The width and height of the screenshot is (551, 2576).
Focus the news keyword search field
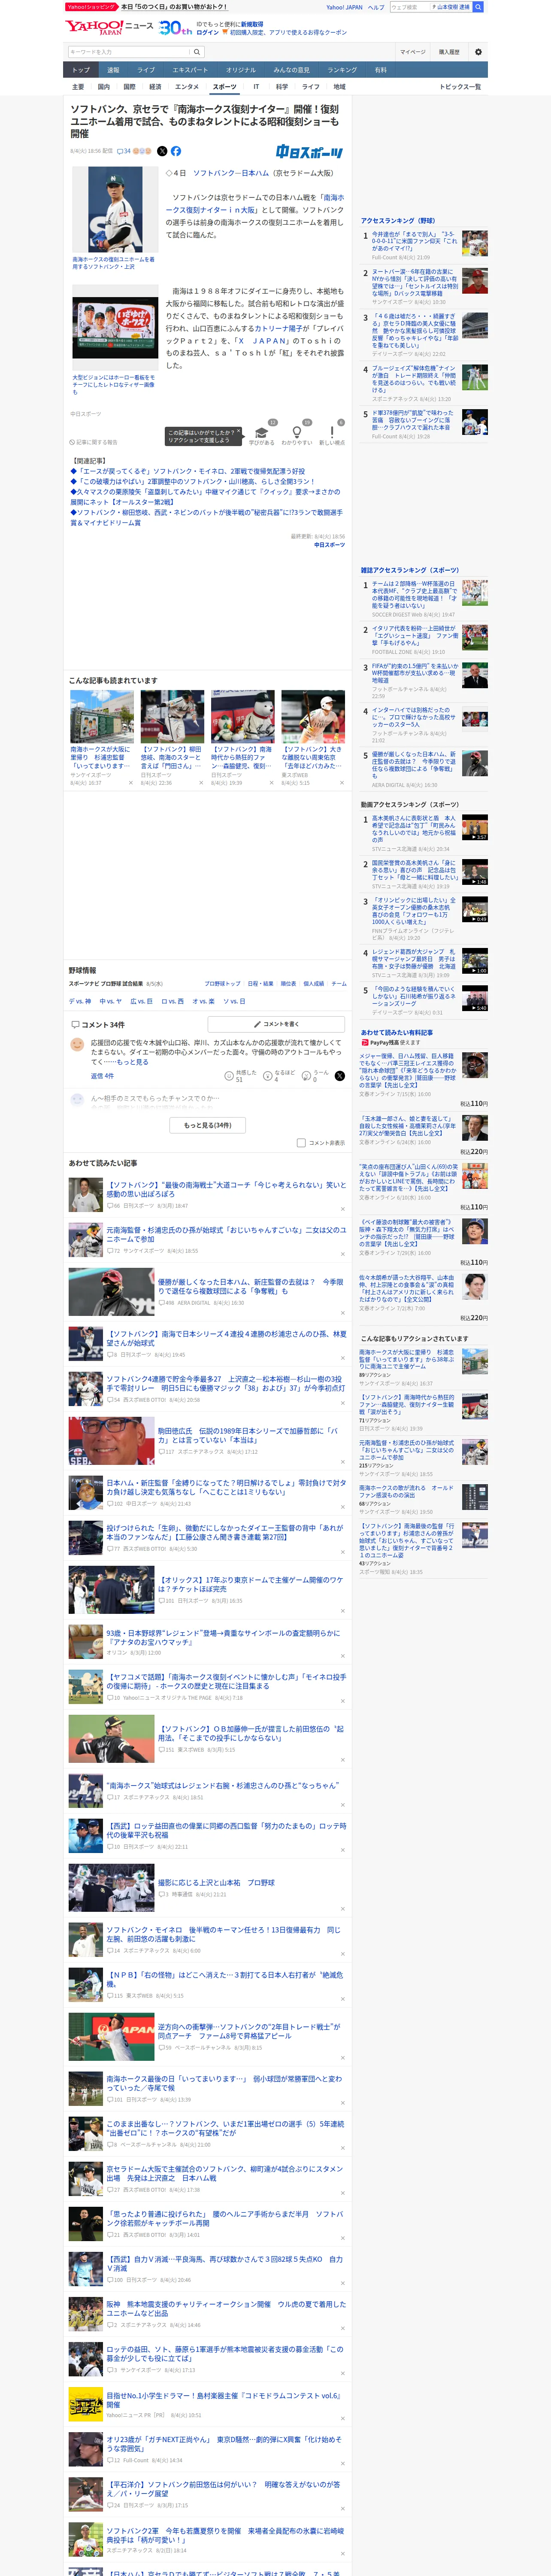(x=128, y=52)
